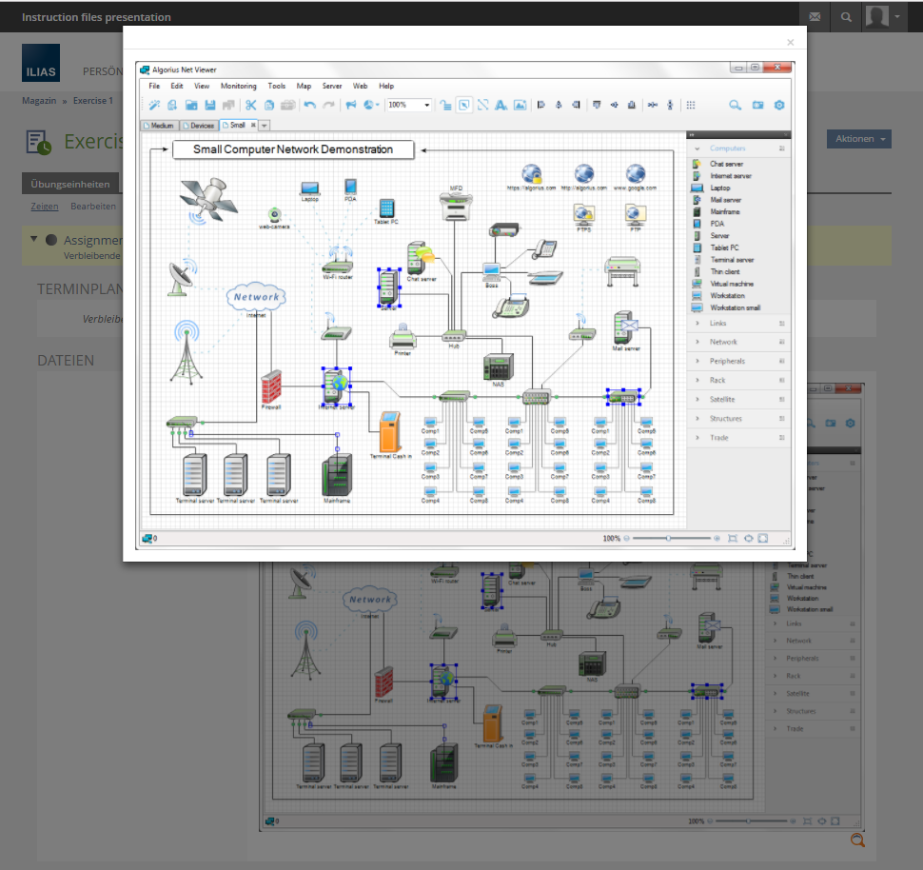
Task: Select Tablet PC in popup device list
Action: coord(724,248)
